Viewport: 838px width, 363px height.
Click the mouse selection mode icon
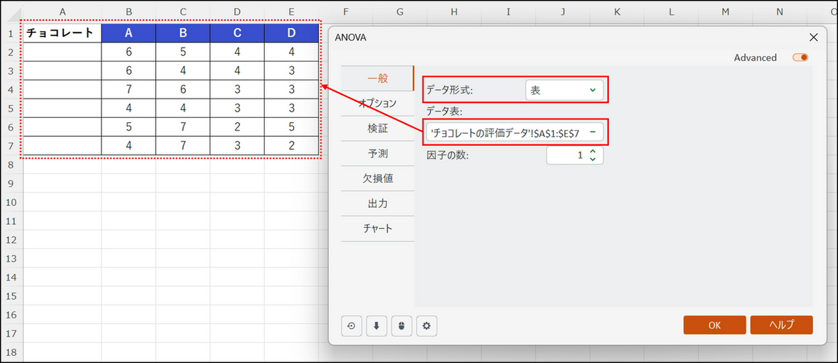click(x=401, y=325)
